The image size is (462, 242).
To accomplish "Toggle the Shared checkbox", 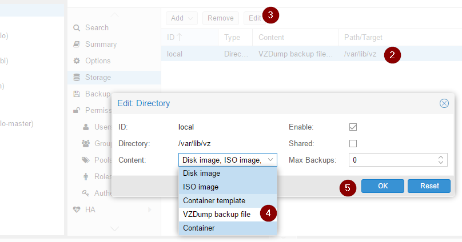I will tap(353, 143).
